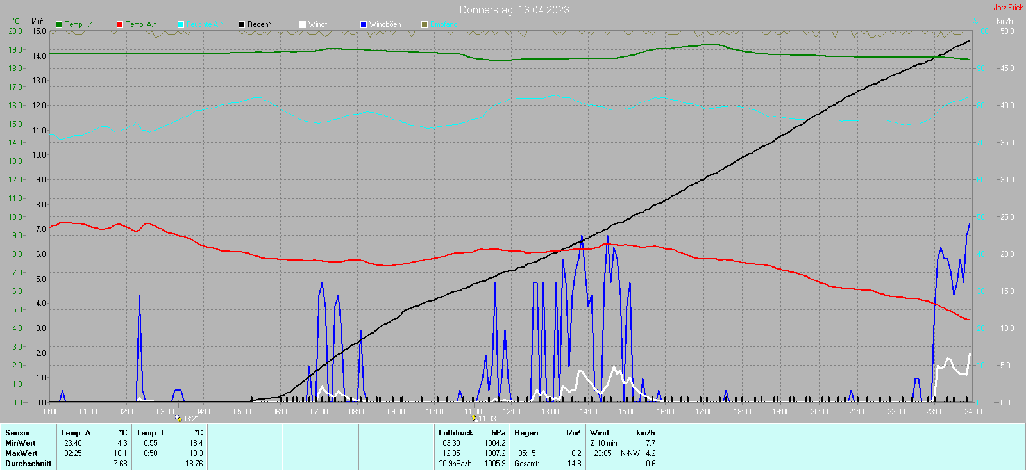The image size is (1026, 470).
Task: Select the Regen column header in the table
Action: 526,433
